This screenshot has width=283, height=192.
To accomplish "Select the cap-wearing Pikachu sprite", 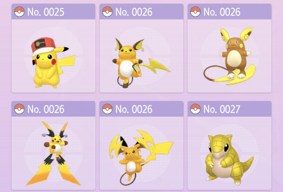I will click(53, 63).
